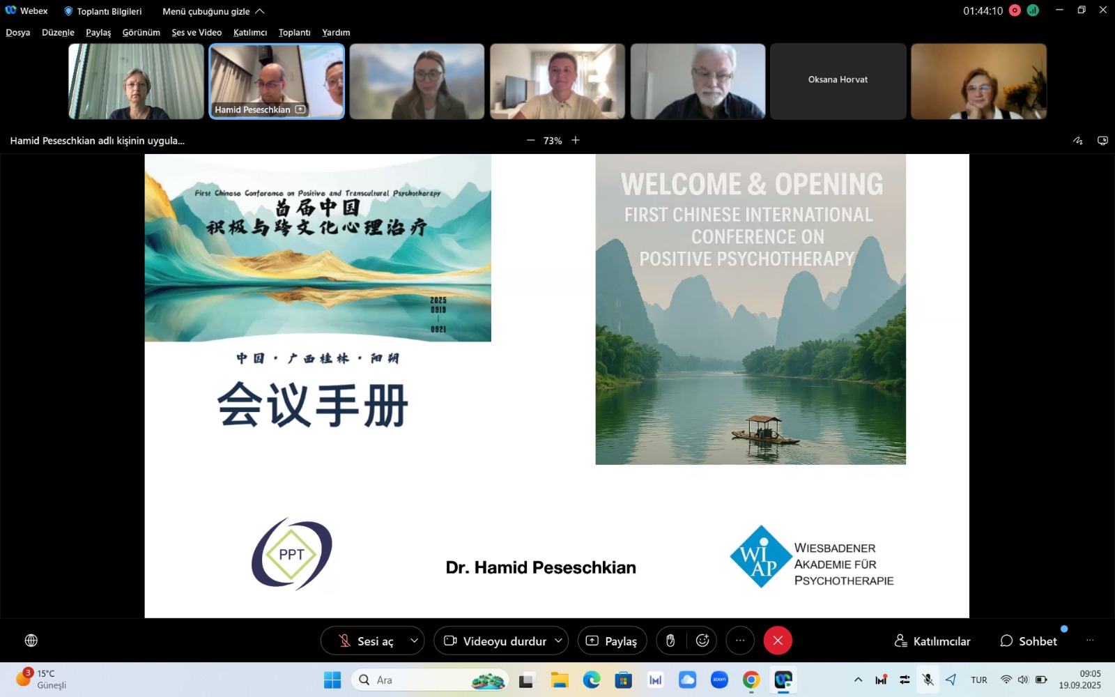Click the layout switch icon at right
Image resolution: width=1115 pixels, height=697 pixels.
click(1102, 141)
